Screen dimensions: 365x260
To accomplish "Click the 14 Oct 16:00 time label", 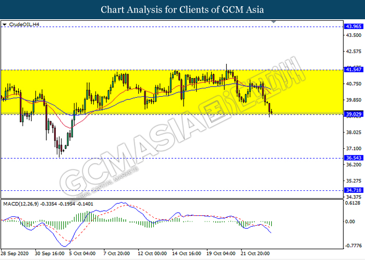I will [x=187, y=254].
